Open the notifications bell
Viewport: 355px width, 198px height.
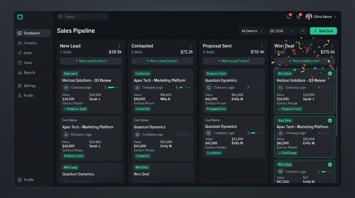[289, 17]
